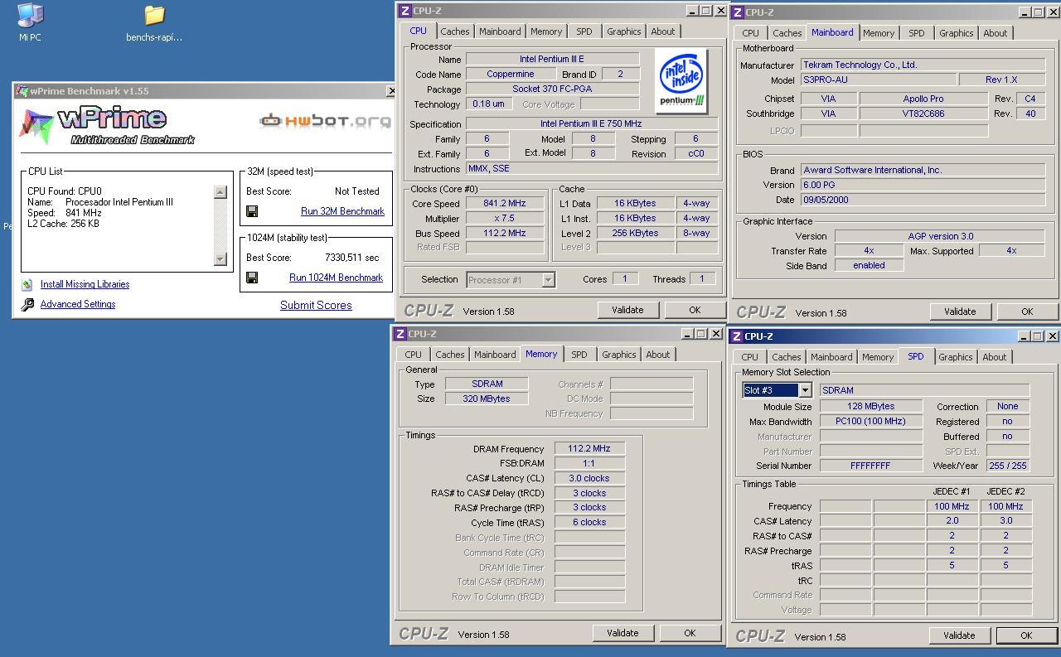
Task: Click the Specification Intel Pentium III E 750 MHz field
Action: point(592,124)
